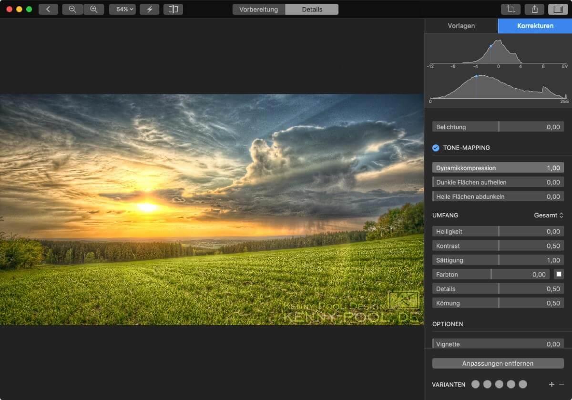Image resolution: width=572 pixels, height=400 pixels.
Task: Open the Vorlagen tab
Action: tap(461, 26)
